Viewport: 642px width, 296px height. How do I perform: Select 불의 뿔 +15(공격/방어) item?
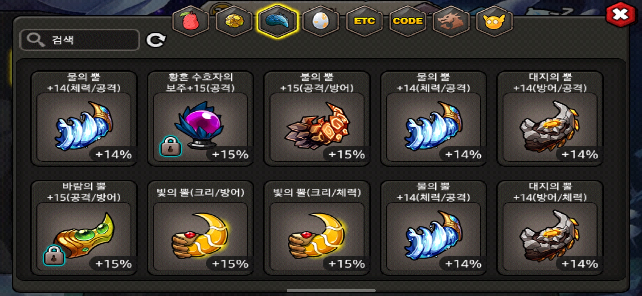click(317, 118)
